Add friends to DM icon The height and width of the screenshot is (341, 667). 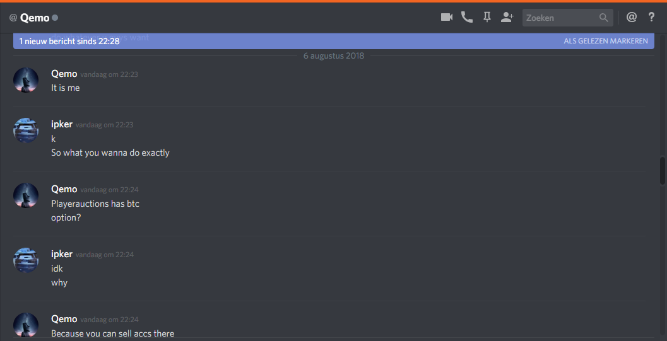(x=507, y=18)
